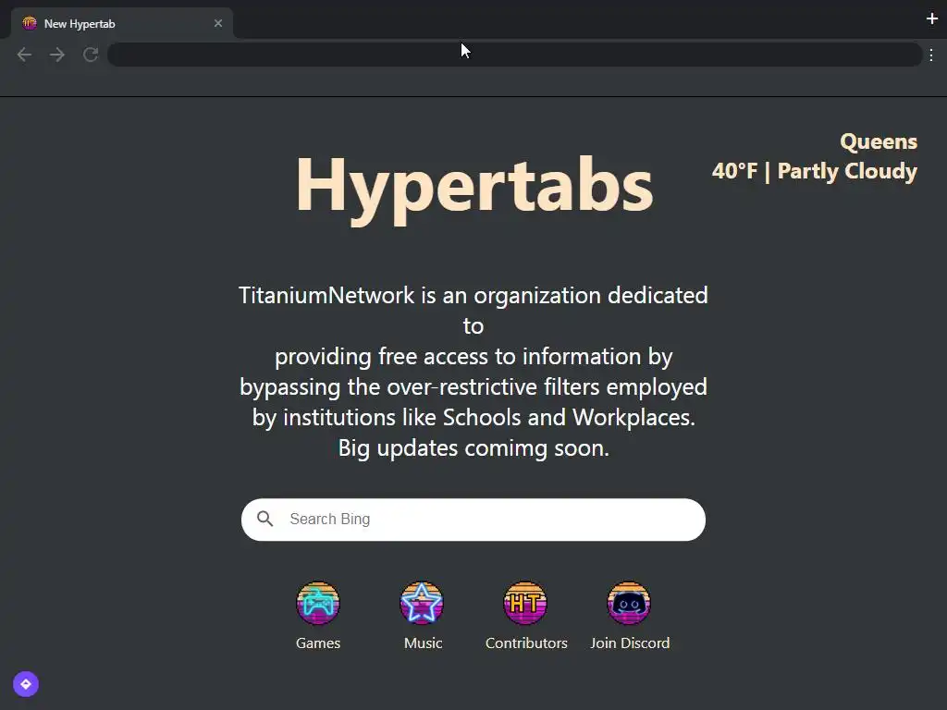Click the Games label link
Screen dimensions: 947x710
[x=318, y=643]
